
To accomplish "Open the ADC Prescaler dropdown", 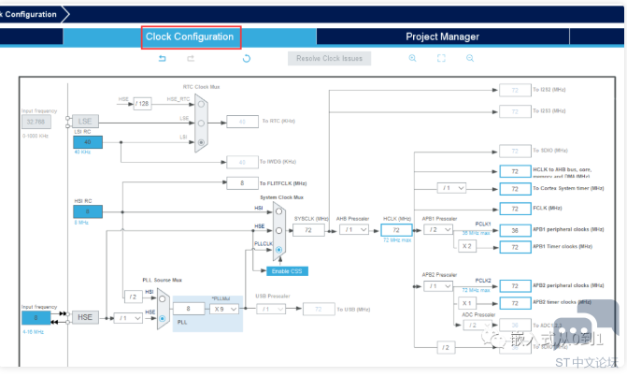I will pos(477,325).
